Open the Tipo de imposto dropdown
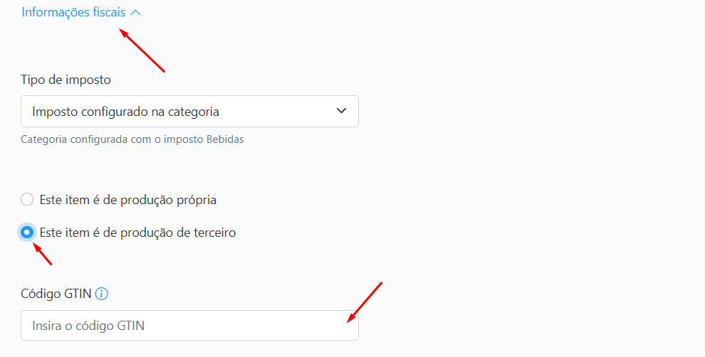 click(189, 111)
